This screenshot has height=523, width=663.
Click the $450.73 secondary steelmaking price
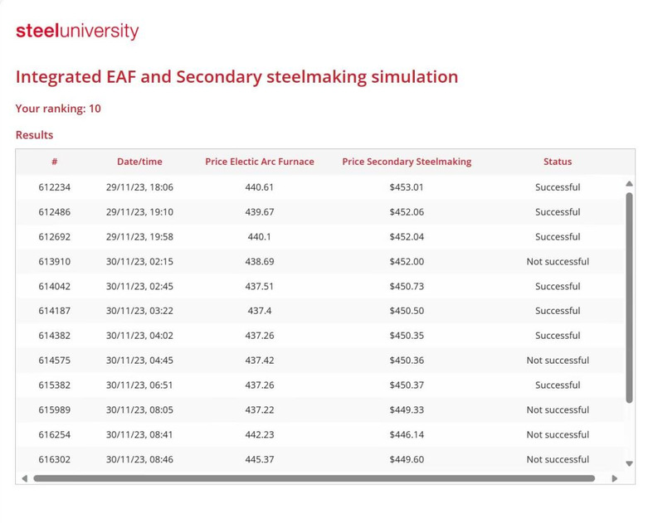point(407,287)
